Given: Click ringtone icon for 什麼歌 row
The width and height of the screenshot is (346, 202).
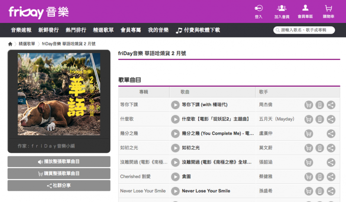Looking at the screenshot, I should (x=320, y=119).
